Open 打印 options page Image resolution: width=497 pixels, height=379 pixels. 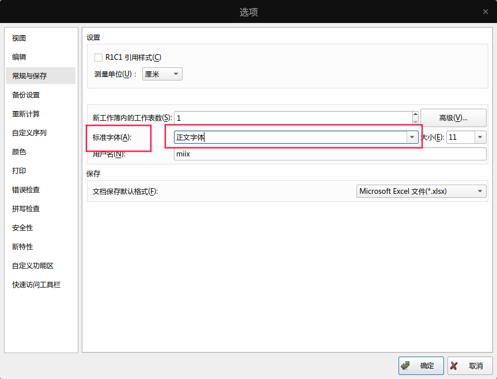pos(19,171)
